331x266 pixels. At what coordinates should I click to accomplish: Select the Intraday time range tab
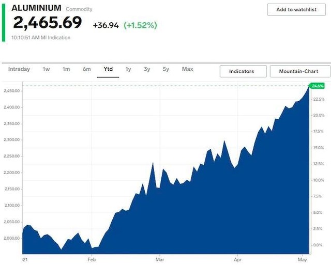[x=19, y=69]
